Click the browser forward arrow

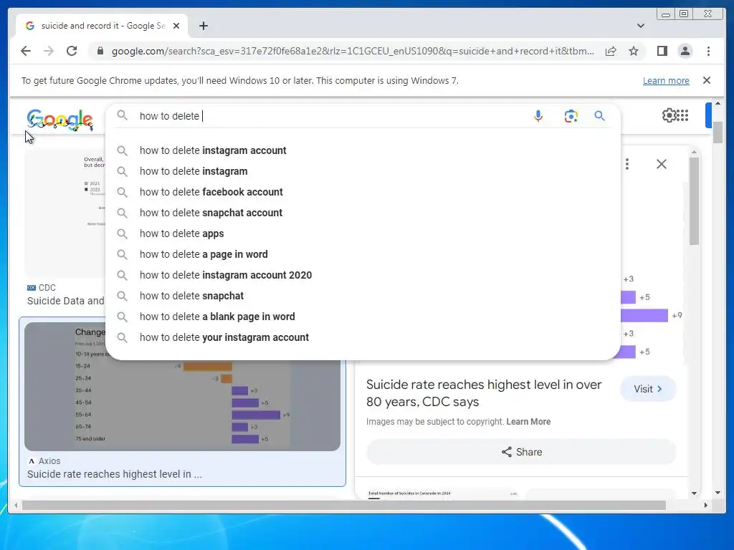49,51
